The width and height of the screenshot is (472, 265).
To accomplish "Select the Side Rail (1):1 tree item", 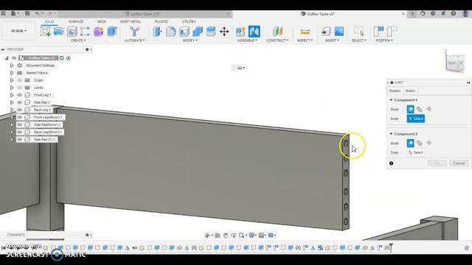I will 44,139.
